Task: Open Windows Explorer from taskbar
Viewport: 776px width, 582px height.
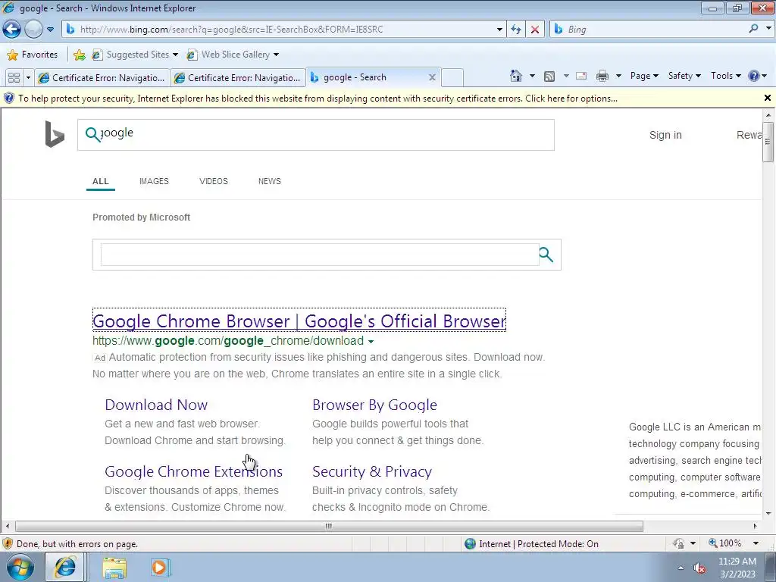Action: coord(114,568)
